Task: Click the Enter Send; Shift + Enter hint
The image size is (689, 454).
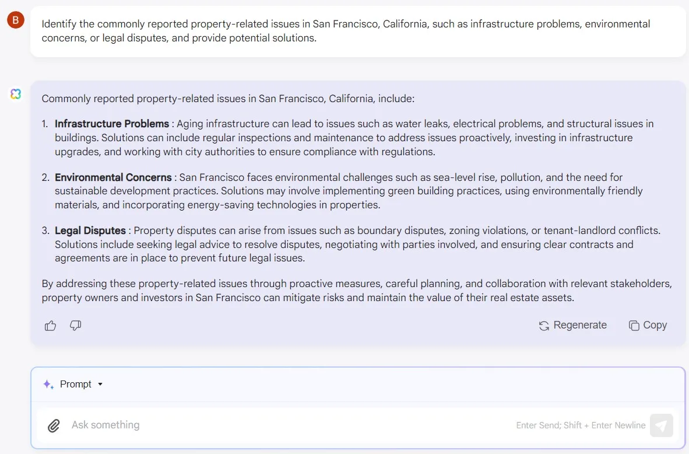Action: pos(581,425)
